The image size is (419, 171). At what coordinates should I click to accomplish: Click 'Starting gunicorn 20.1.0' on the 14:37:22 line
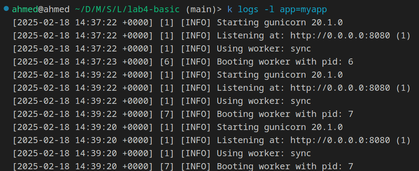click(279, 23)
